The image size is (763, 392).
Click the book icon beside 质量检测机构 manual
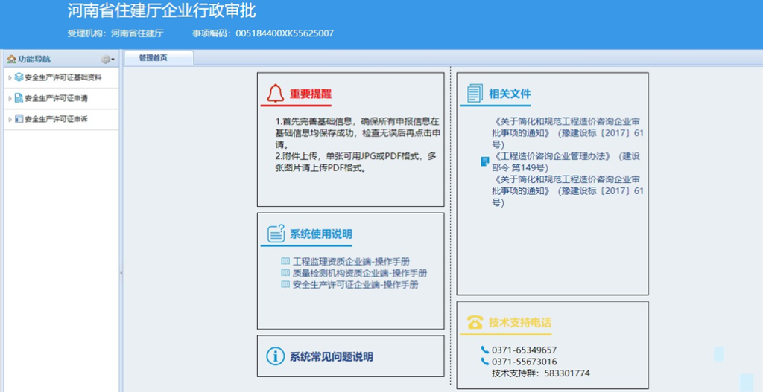click(x=285, y=273)
